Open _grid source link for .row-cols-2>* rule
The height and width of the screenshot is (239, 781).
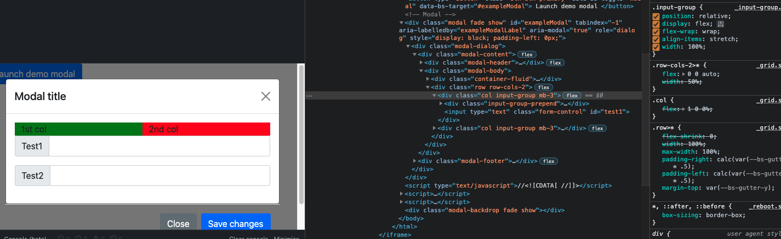[768, 65]
